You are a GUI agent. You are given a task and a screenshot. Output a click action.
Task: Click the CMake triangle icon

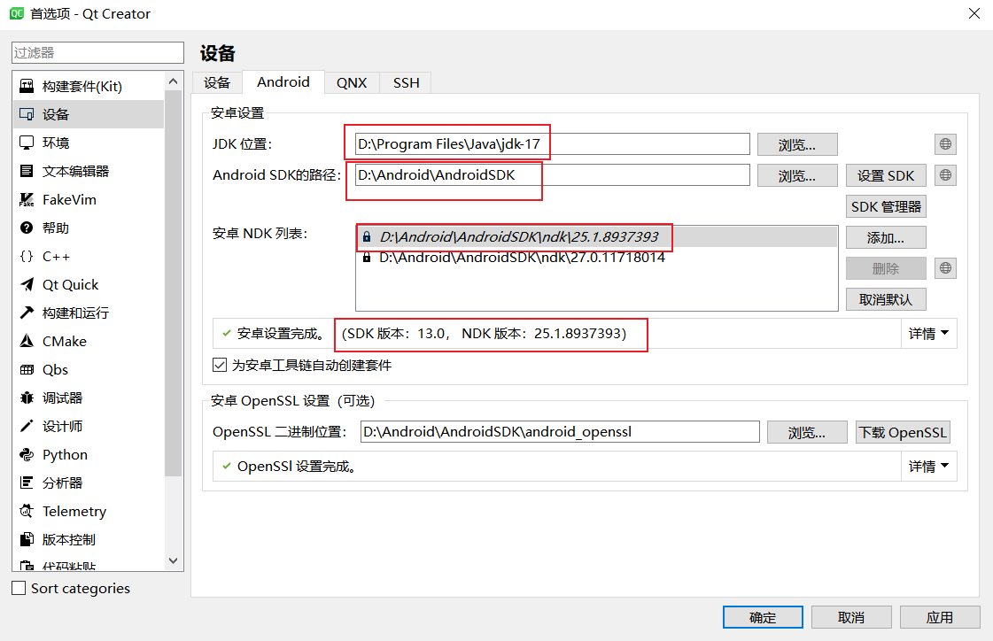pyautogui.click(x=27, y=341)
